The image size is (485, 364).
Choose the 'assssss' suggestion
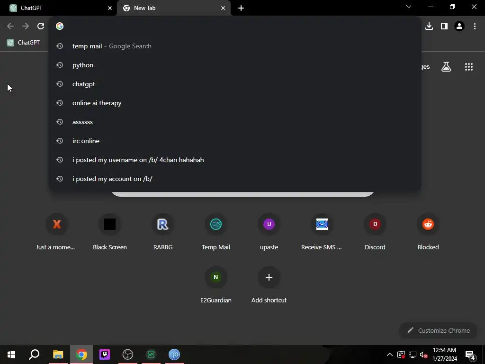pos(235,122)
